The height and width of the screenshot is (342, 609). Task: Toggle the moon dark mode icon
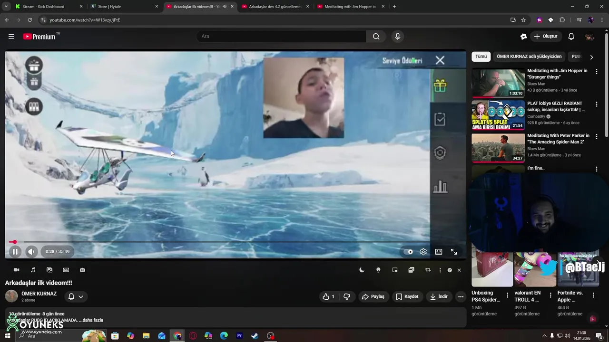coord(362,270)
